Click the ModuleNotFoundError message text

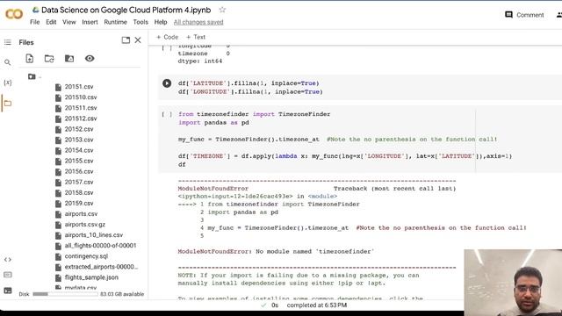tap(276, 252)
